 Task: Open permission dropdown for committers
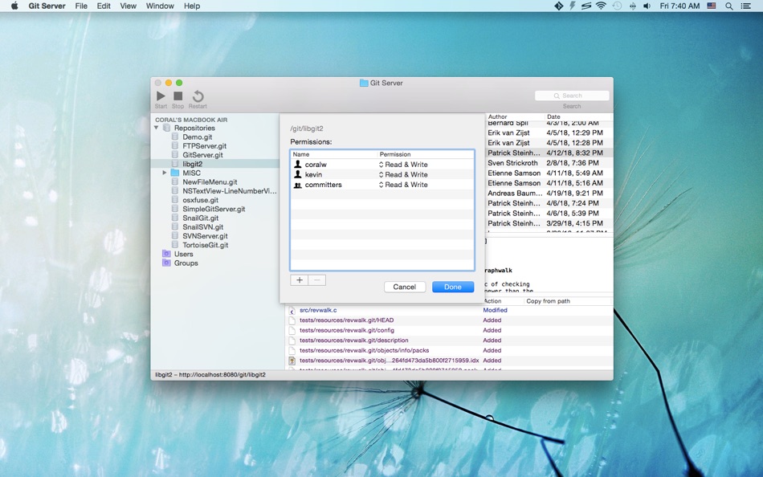click(x=404, y=185)
